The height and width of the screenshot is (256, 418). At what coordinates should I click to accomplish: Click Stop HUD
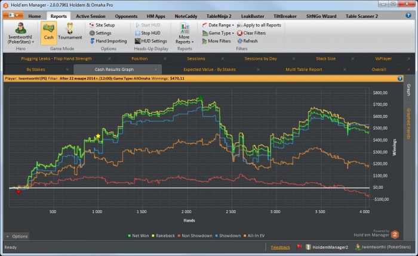click(x=147, y=33)
